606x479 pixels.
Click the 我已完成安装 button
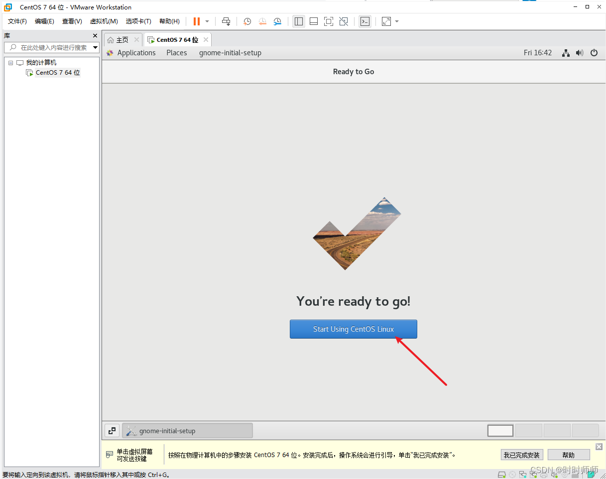(x=522, y=455)
